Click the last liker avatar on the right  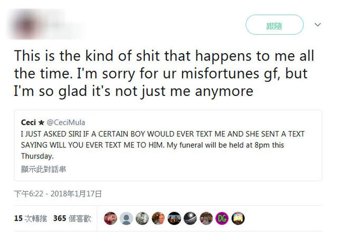pos(238,218)
